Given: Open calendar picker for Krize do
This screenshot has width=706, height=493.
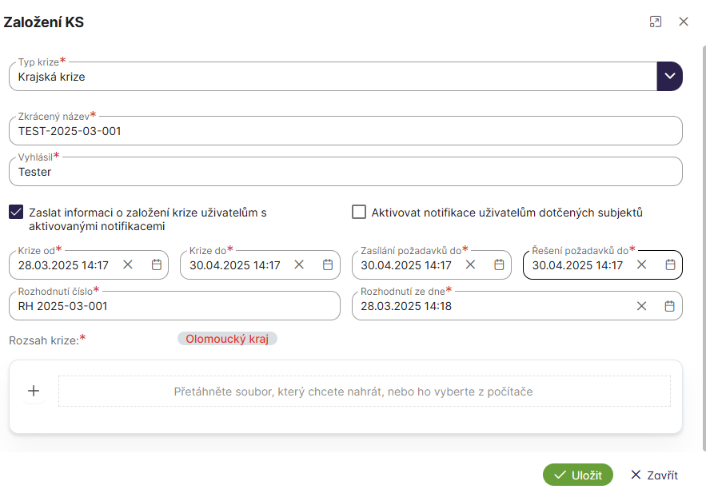Looking at the screenshot, I should click(x=328, y=264).
